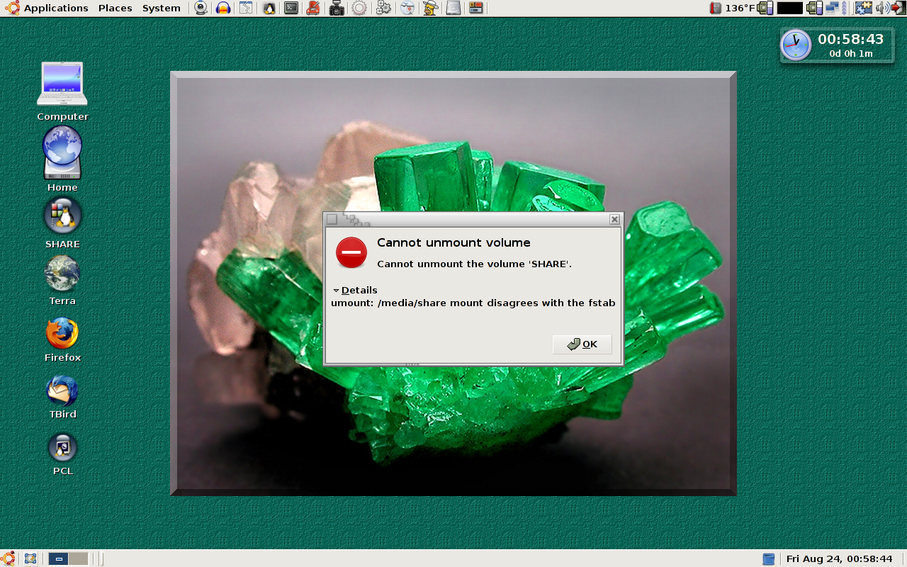The image size is (907, 567).
Task: Select the PCL desktop icon
Action: pos(62,454)
